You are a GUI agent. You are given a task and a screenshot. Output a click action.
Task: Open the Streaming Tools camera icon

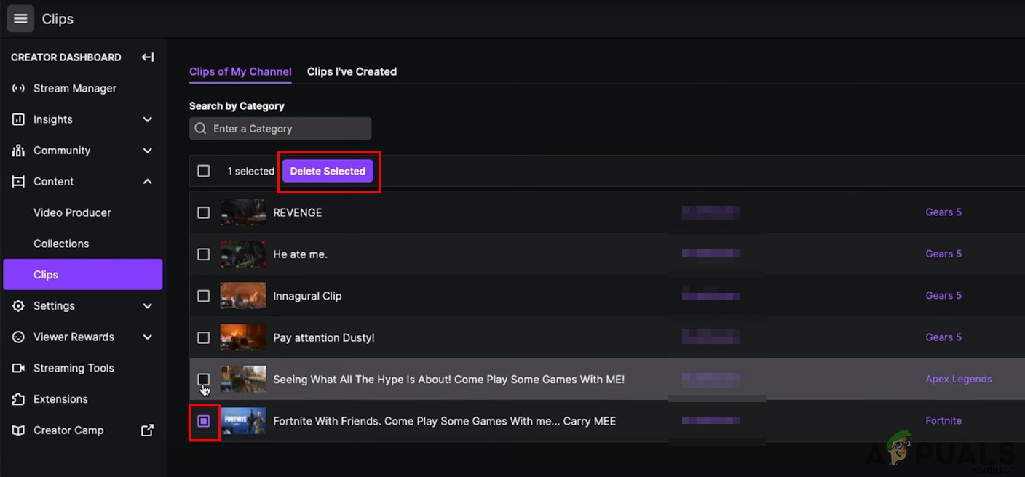17,368
